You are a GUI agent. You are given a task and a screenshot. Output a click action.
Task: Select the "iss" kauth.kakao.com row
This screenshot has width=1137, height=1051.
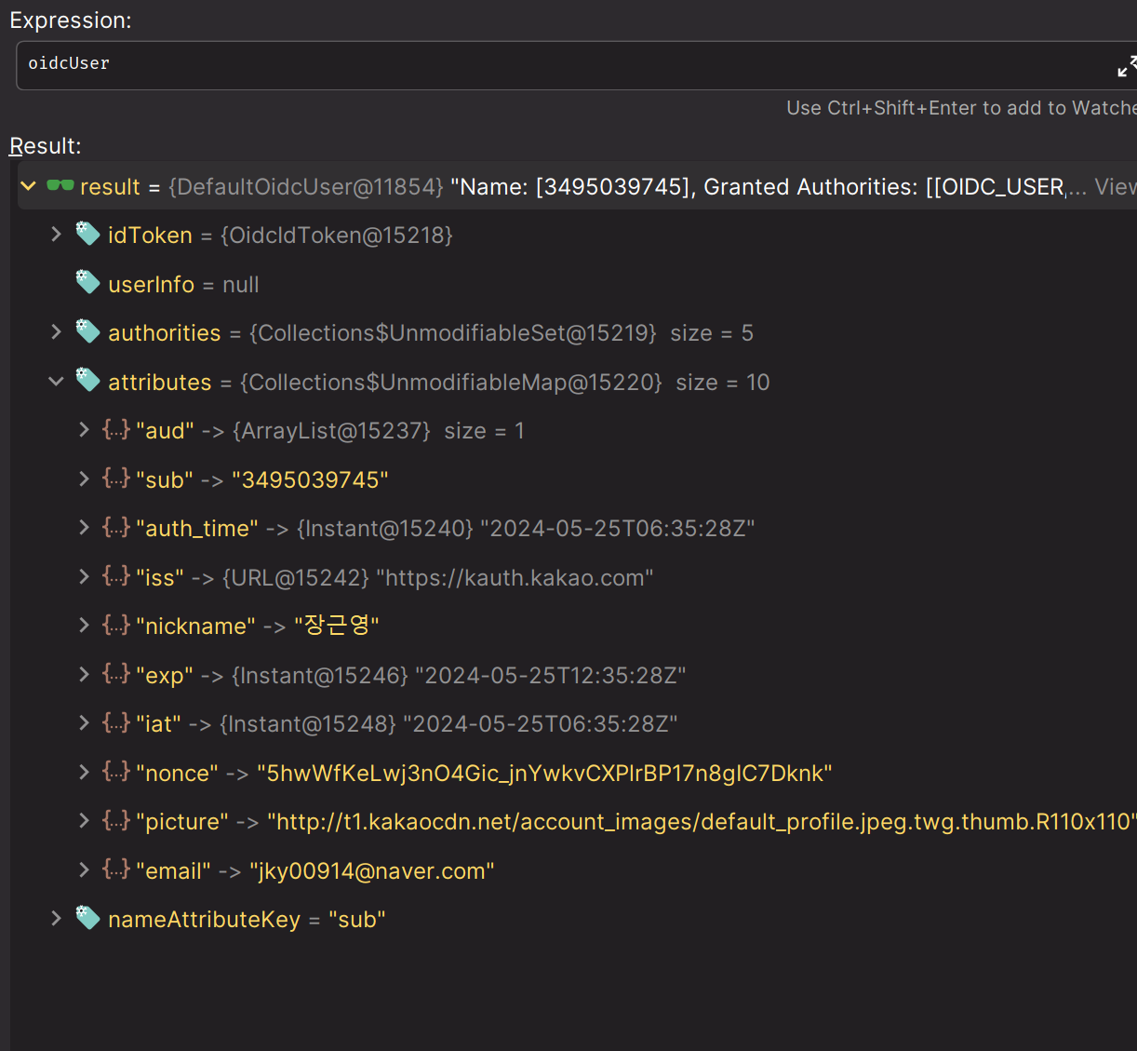click(395, 578)
